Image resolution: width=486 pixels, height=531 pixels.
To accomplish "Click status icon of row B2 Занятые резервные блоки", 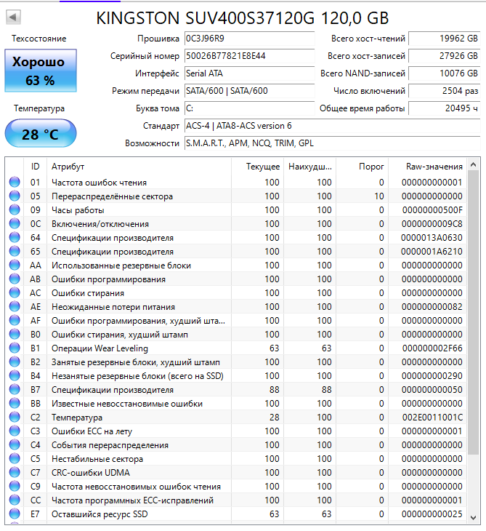I will coord(15,362).
